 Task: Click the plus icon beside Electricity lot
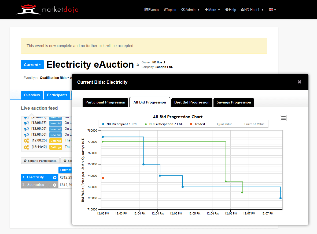pos(55,177)
